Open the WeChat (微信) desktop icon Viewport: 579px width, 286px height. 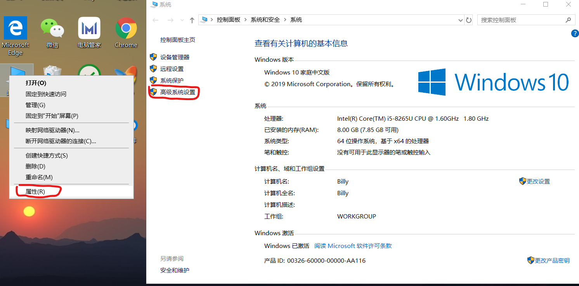pyautogui.click(x=52, y=33)
